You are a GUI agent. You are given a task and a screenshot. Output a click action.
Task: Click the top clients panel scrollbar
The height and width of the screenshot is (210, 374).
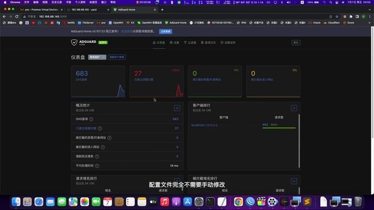pyautogui.click(x=299, y=141)
